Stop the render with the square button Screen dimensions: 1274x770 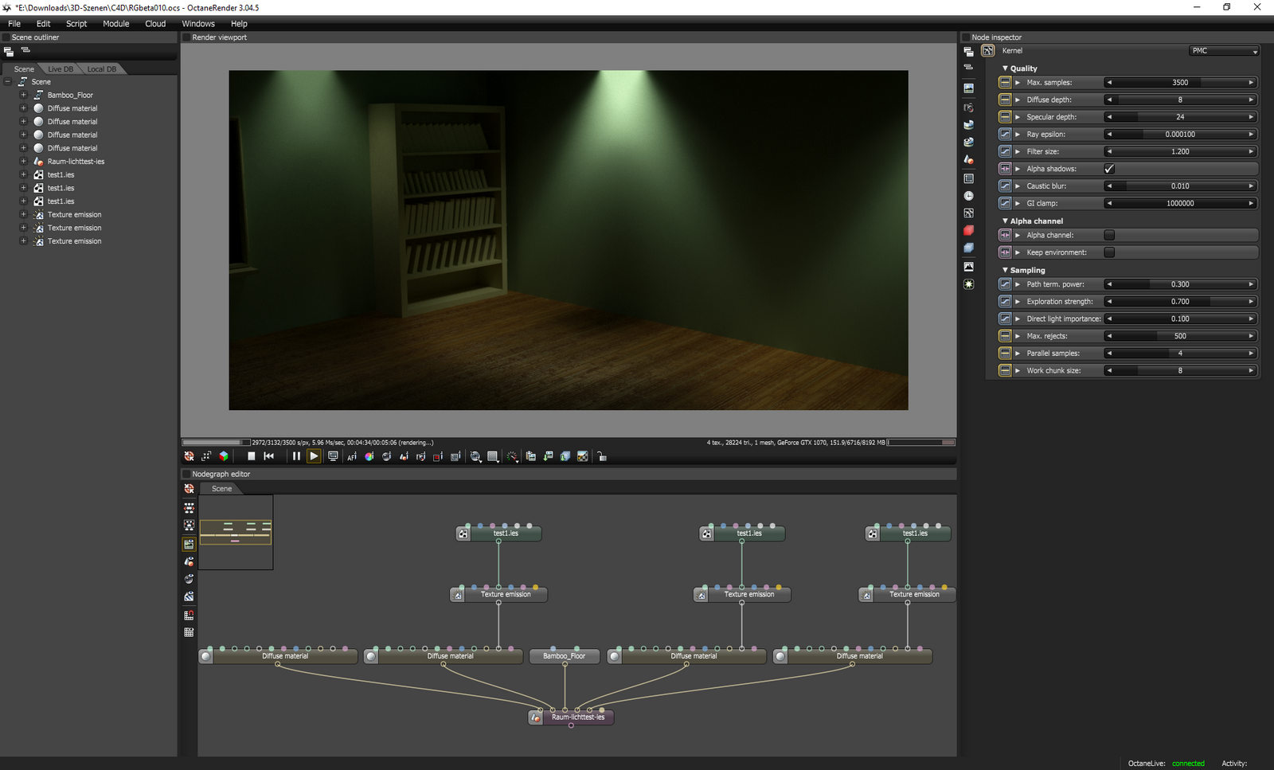pos(251,456)
